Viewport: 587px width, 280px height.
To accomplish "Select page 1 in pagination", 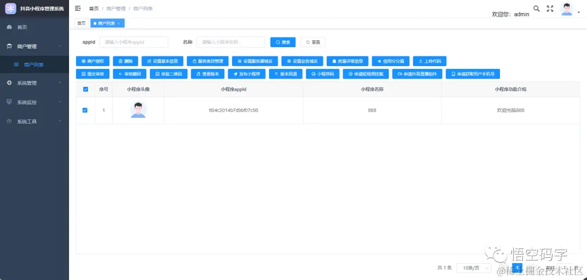I will click(517, 268).
